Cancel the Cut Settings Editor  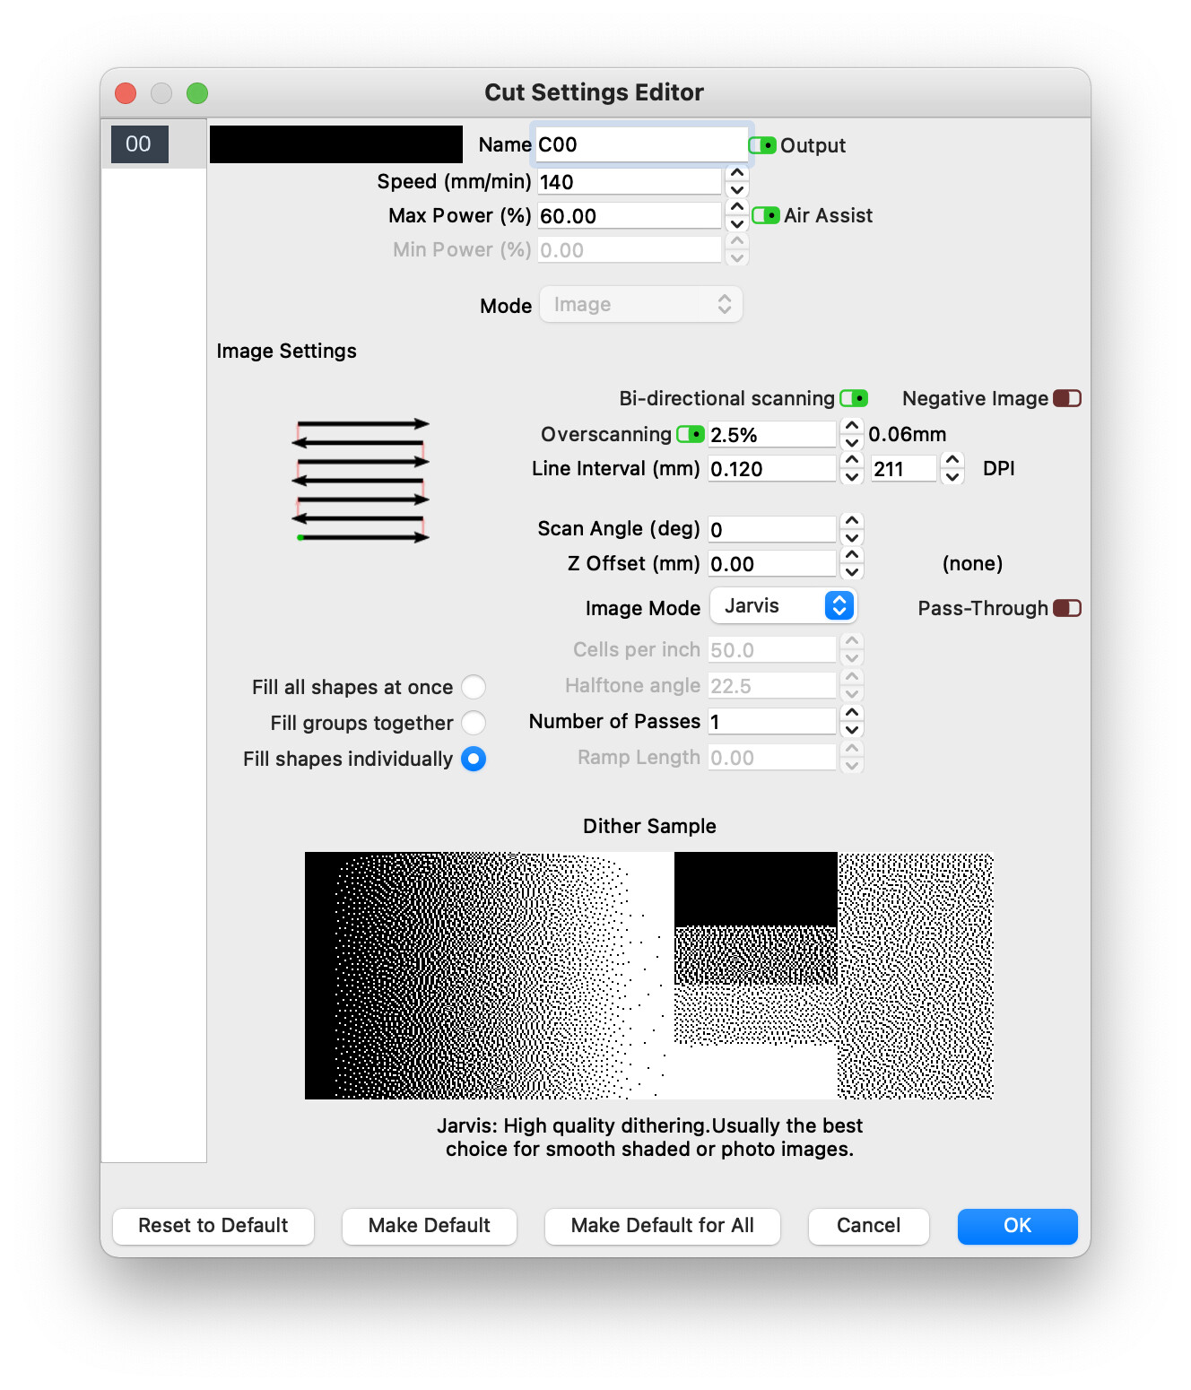point(869,1226)
